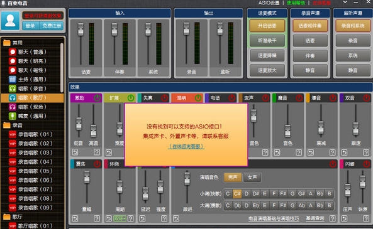Open help for 环绕 effect

[131, 218]
